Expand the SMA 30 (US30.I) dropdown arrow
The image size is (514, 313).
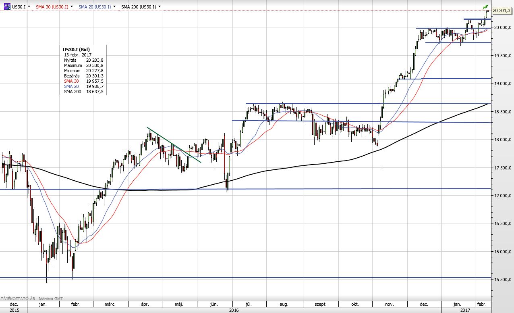(x=73, y=7)
